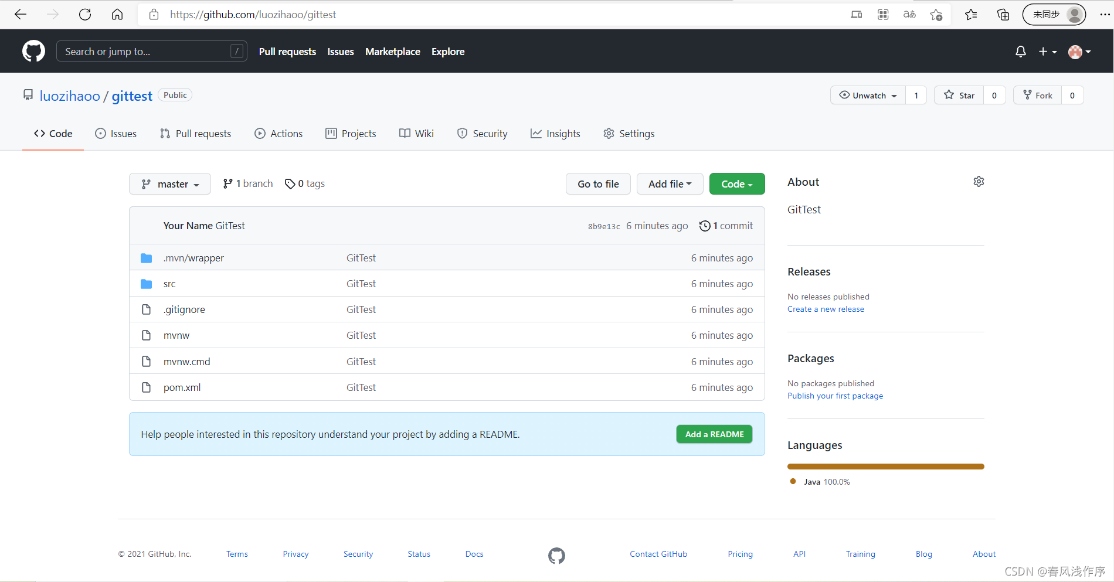Click luozihaoo owner link
1114x582 pixels.
[70, 96]
